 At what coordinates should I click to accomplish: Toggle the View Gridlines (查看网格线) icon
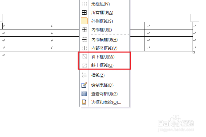[84, 94]
